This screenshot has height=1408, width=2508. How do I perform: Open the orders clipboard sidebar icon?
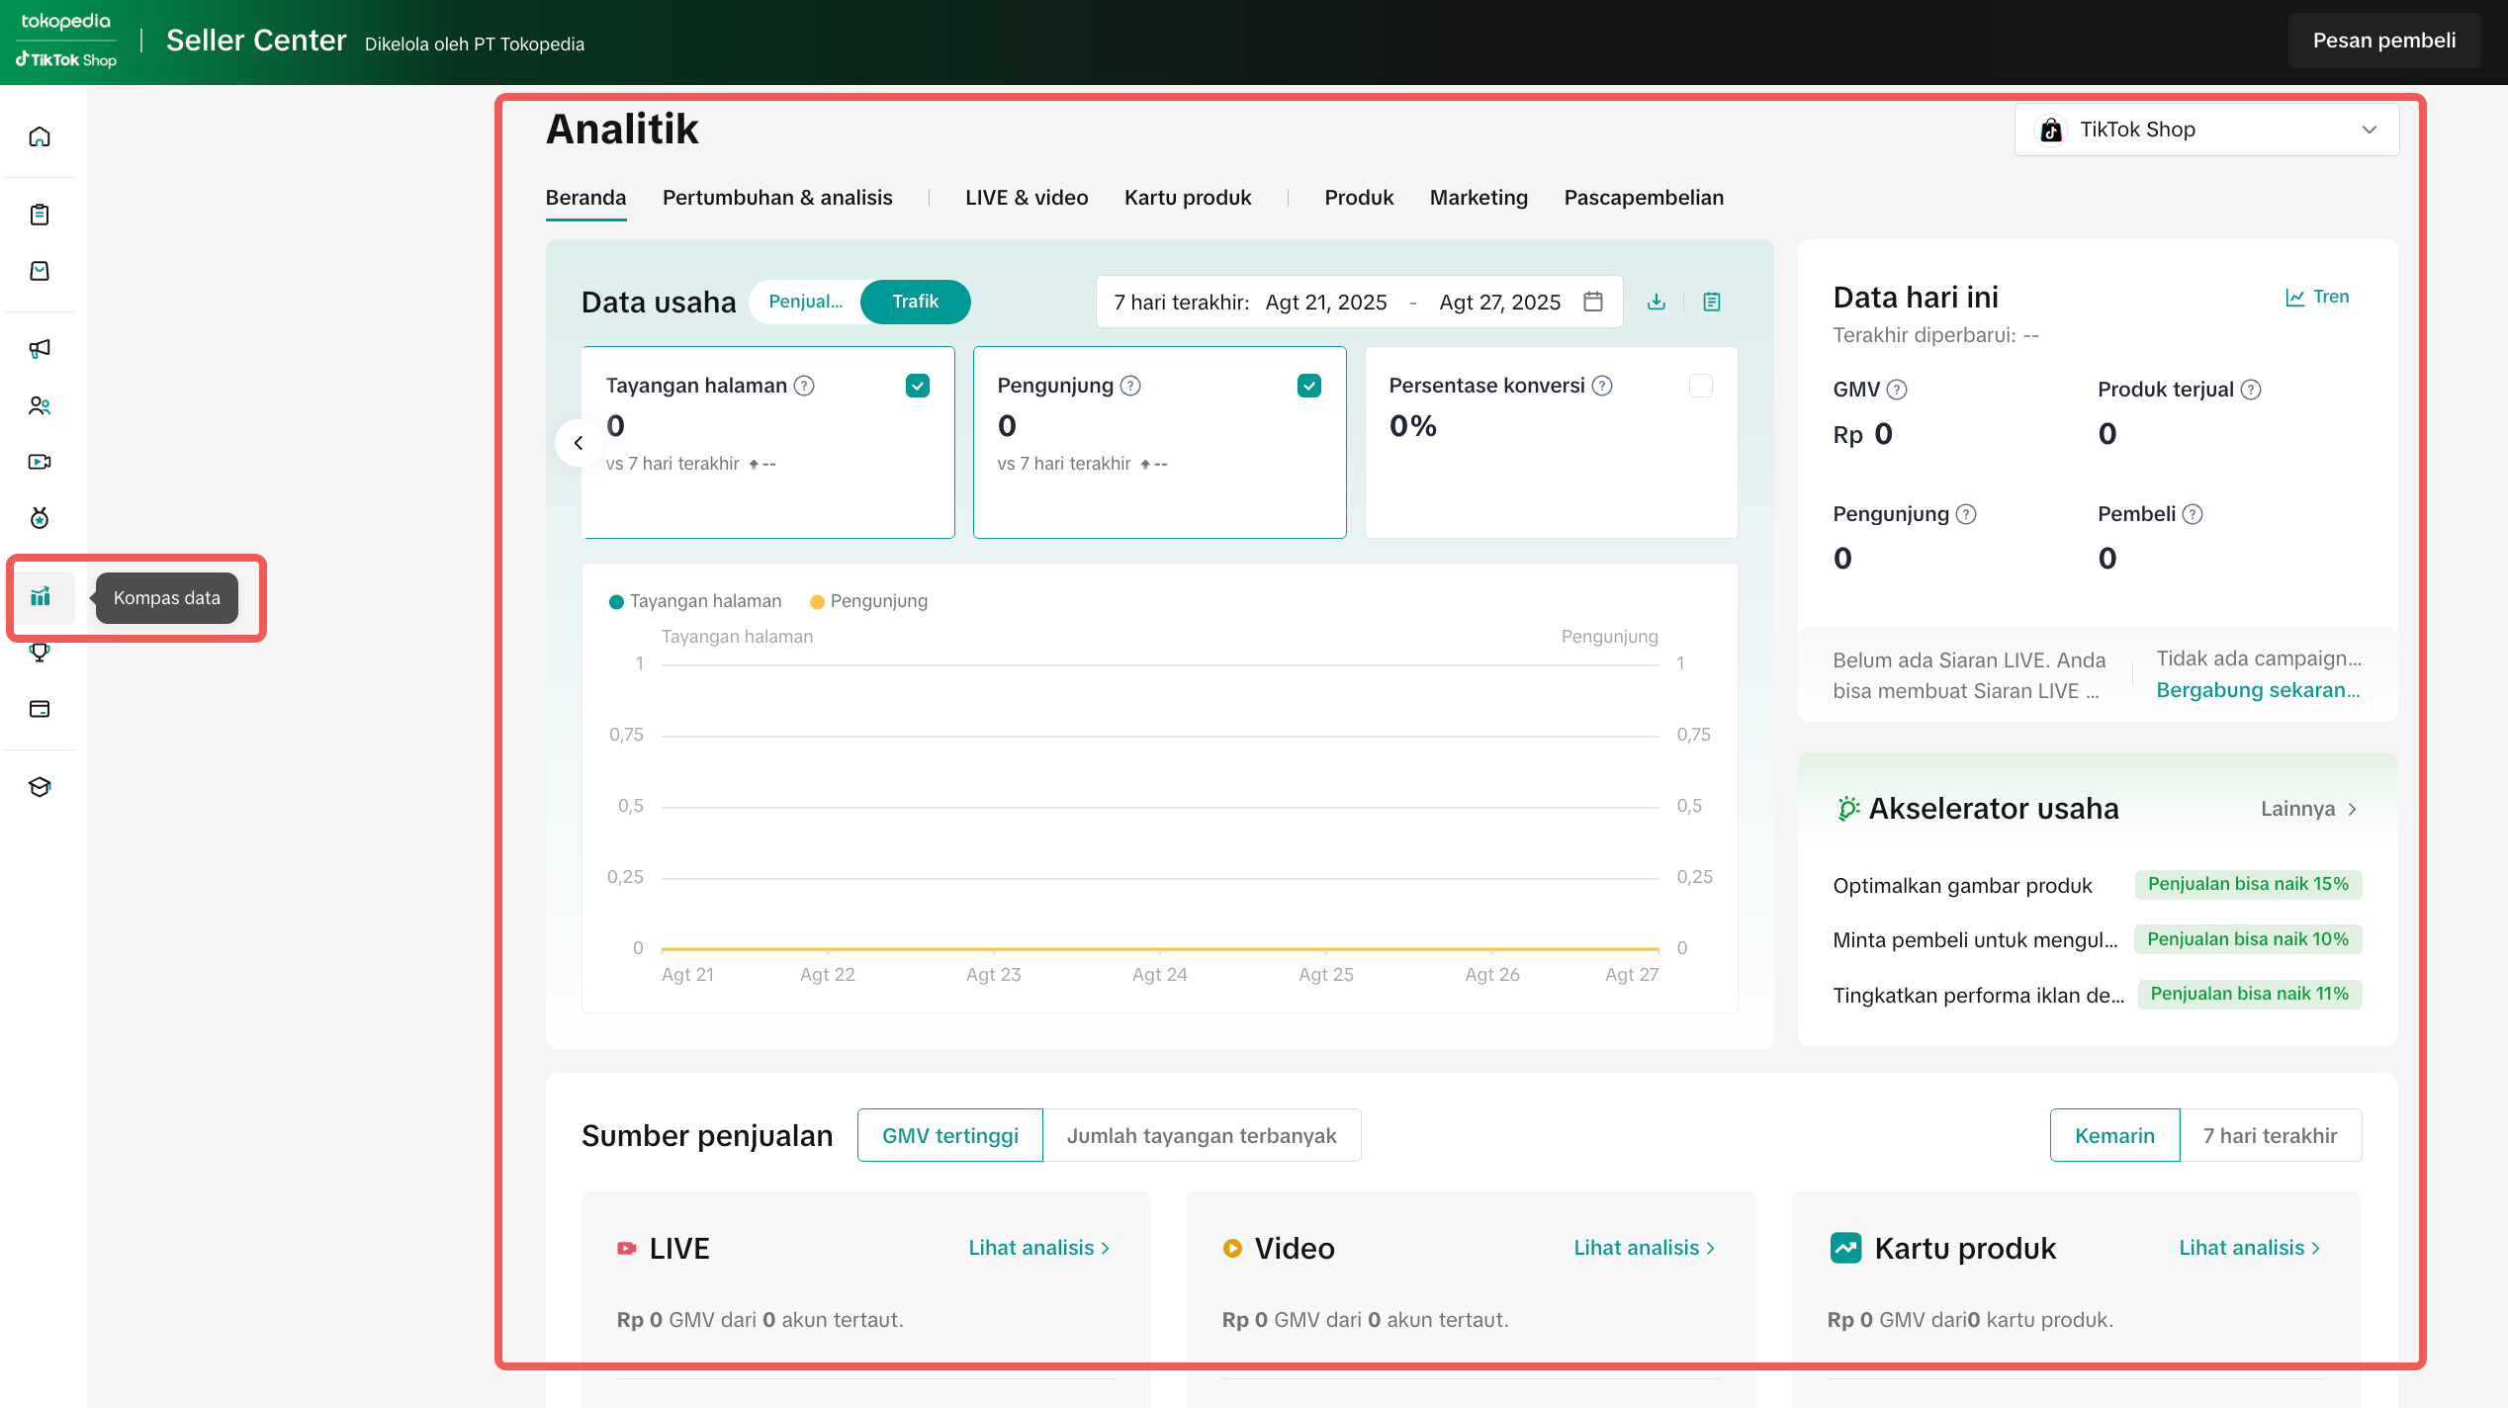tap(40, 215)
